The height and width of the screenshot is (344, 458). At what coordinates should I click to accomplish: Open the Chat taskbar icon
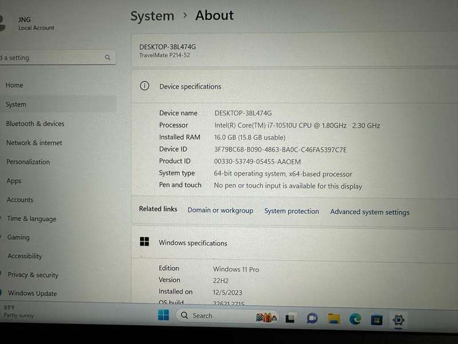312,318
